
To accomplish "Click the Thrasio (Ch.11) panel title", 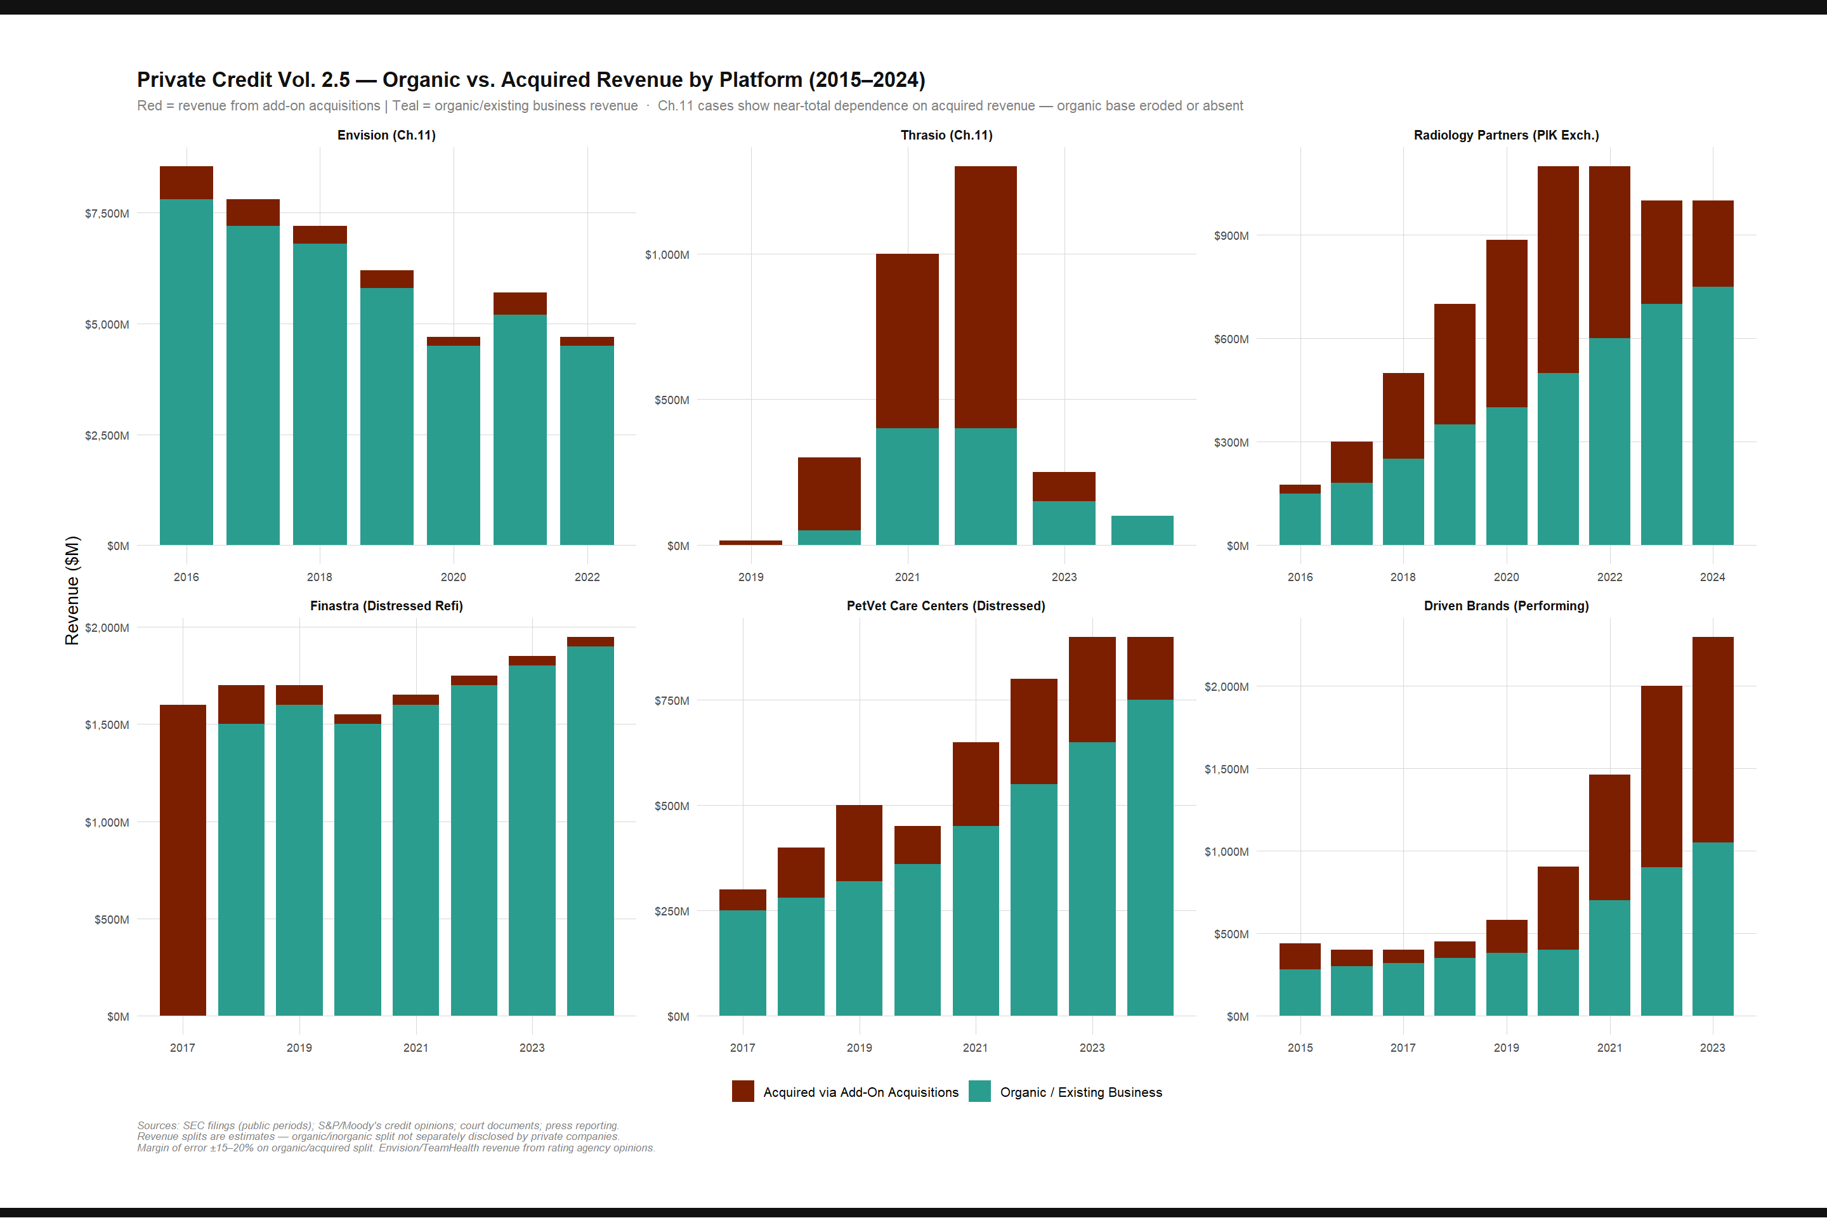I will click(946, 135).
